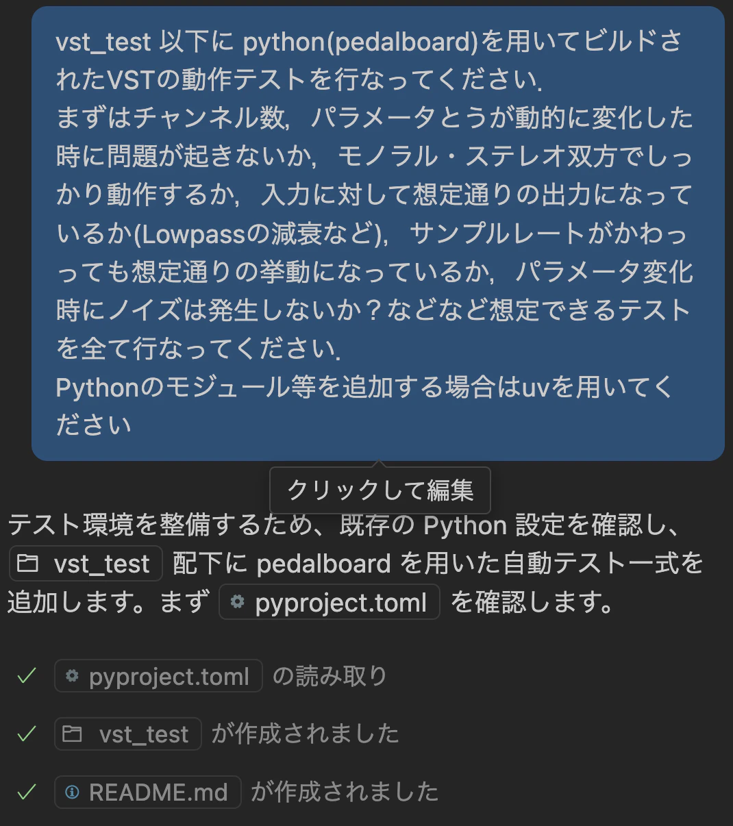Open the pyproject.toml chip in the assistant text
This screenshot has width=733, height=826.
(x=329, y=602)
